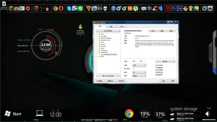
Task: Click the Edit button beside the skin title
Action: [x=171, y=31]
